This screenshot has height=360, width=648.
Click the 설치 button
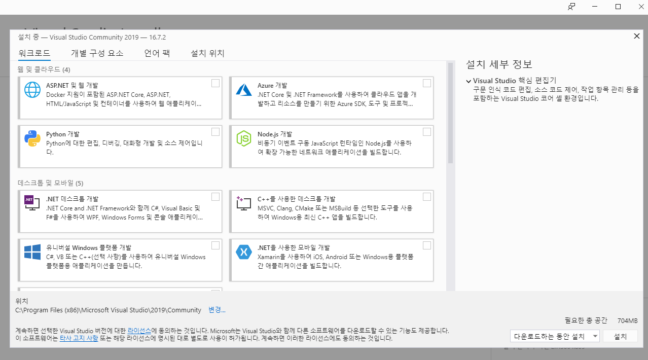621,336
